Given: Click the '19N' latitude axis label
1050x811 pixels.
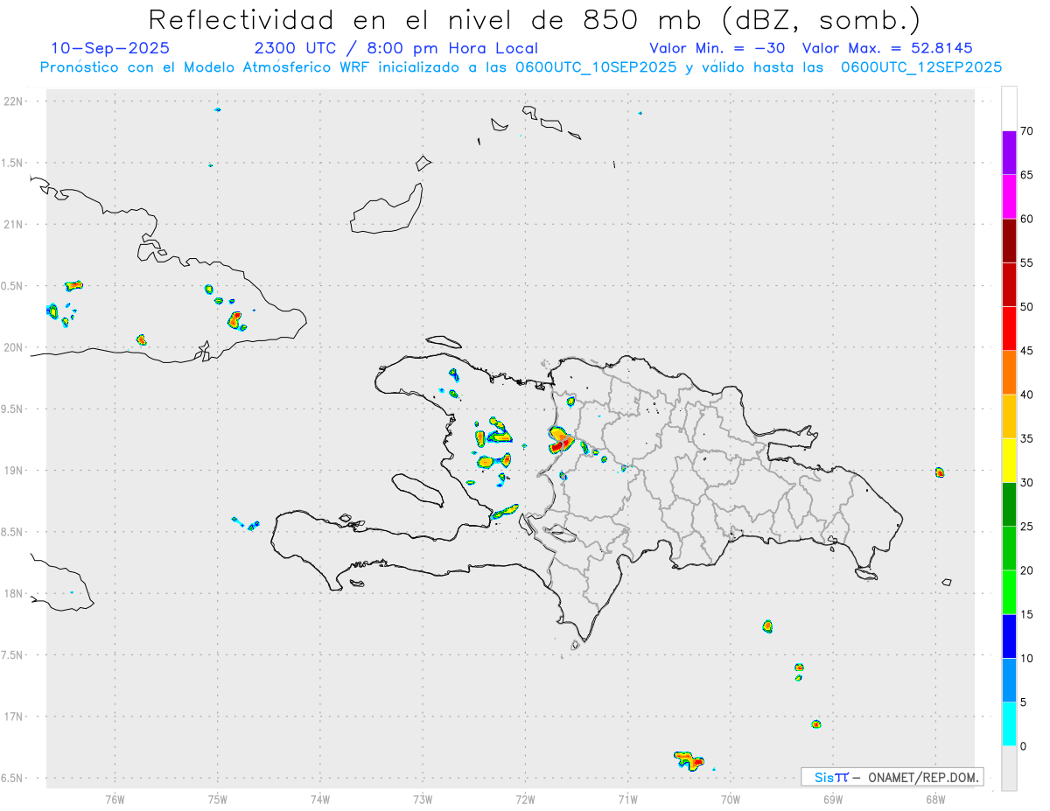Looking at the screenshot, I should [x=14, y=471].
